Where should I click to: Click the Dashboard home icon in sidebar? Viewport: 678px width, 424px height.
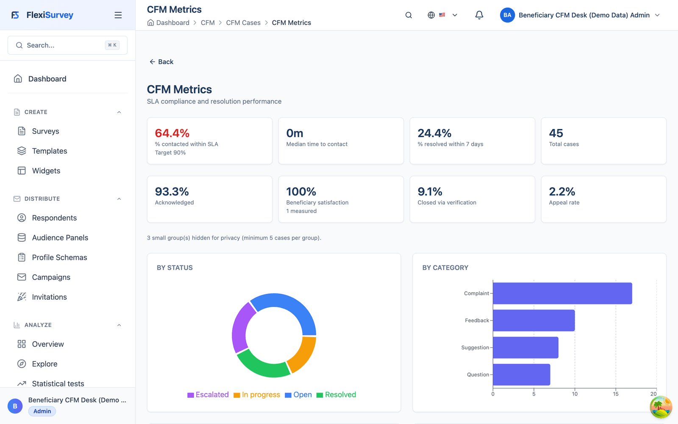pyautogui.click(x=18, y=79)
